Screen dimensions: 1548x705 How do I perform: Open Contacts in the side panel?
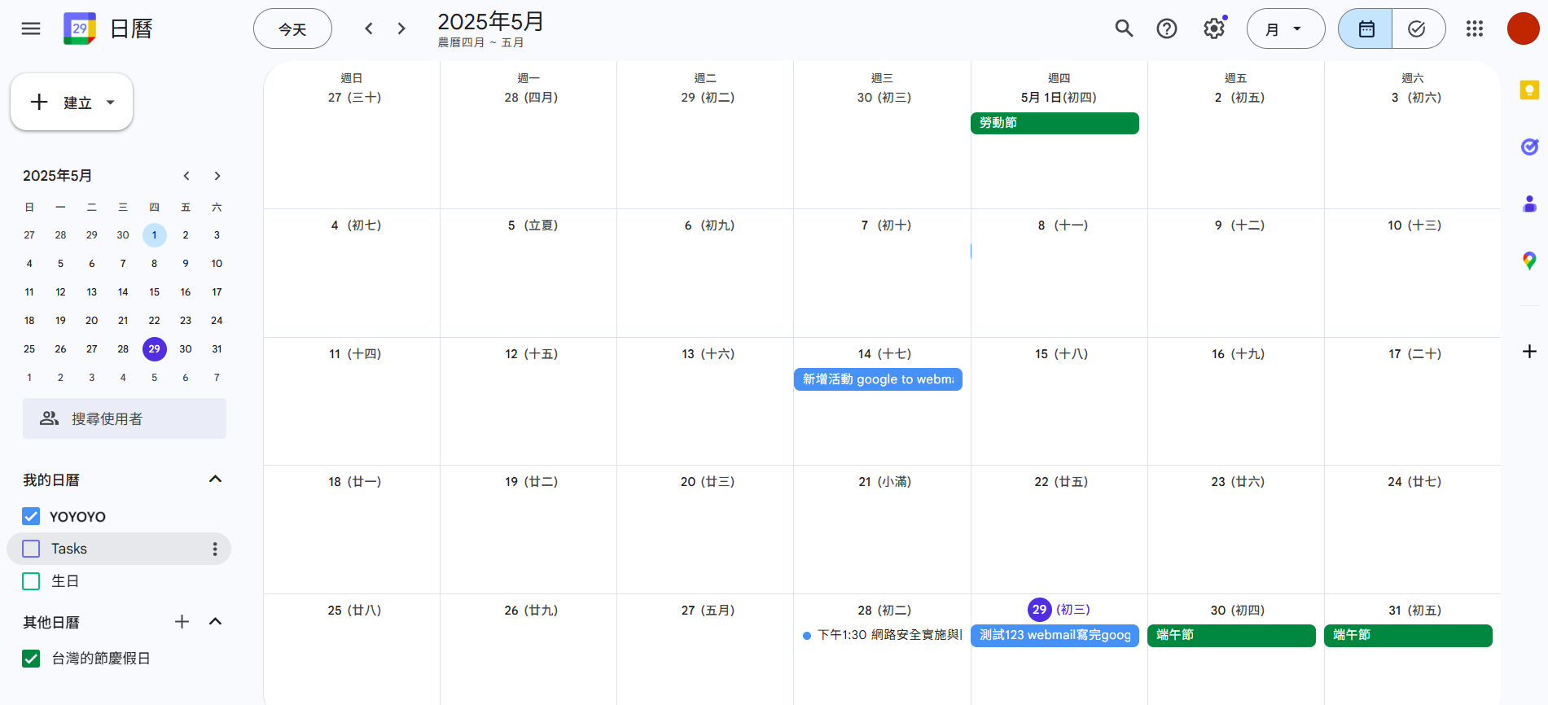point(1529,204)
